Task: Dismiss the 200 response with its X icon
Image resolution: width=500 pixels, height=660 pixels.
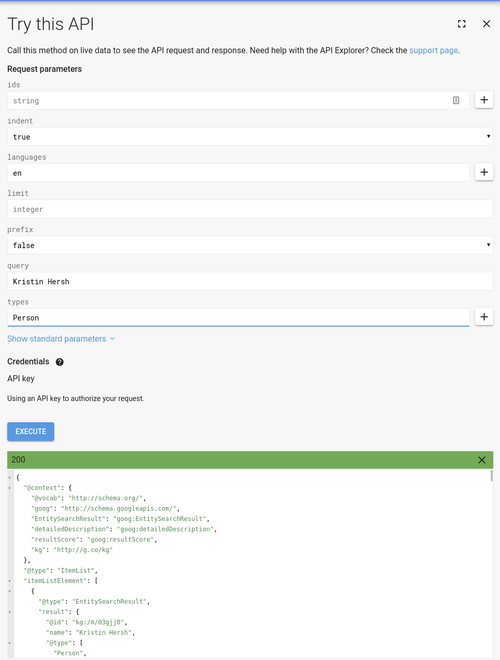Action: [482, 459]
